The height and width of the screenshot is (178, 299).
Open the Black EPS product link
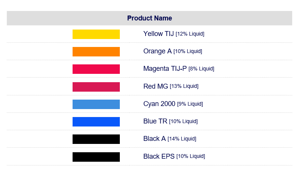tap(159, 156)
